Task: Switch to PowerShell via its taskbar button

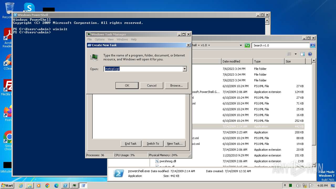Action: click(65, 186)
